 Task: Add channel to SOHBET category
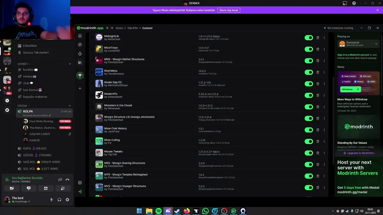click(x=70, y=64)
